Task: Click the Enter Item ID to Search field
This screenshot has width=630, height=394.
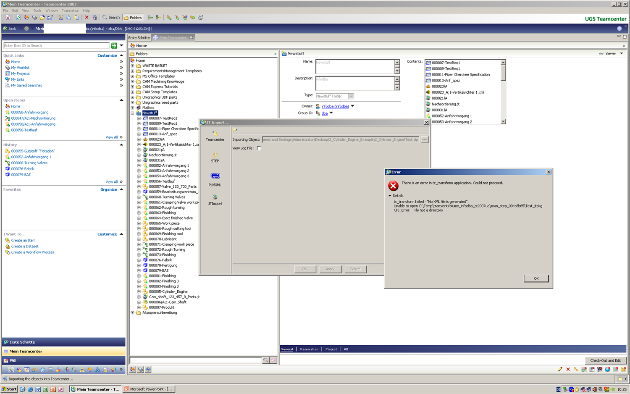Action: (x=56, y=45)
